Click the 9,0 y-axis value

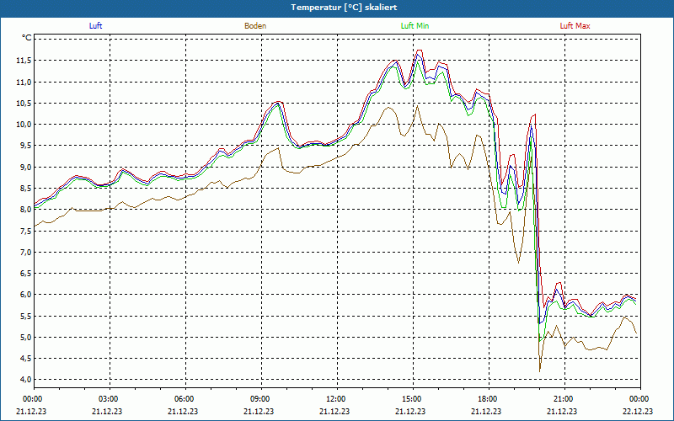click(25, 167)
